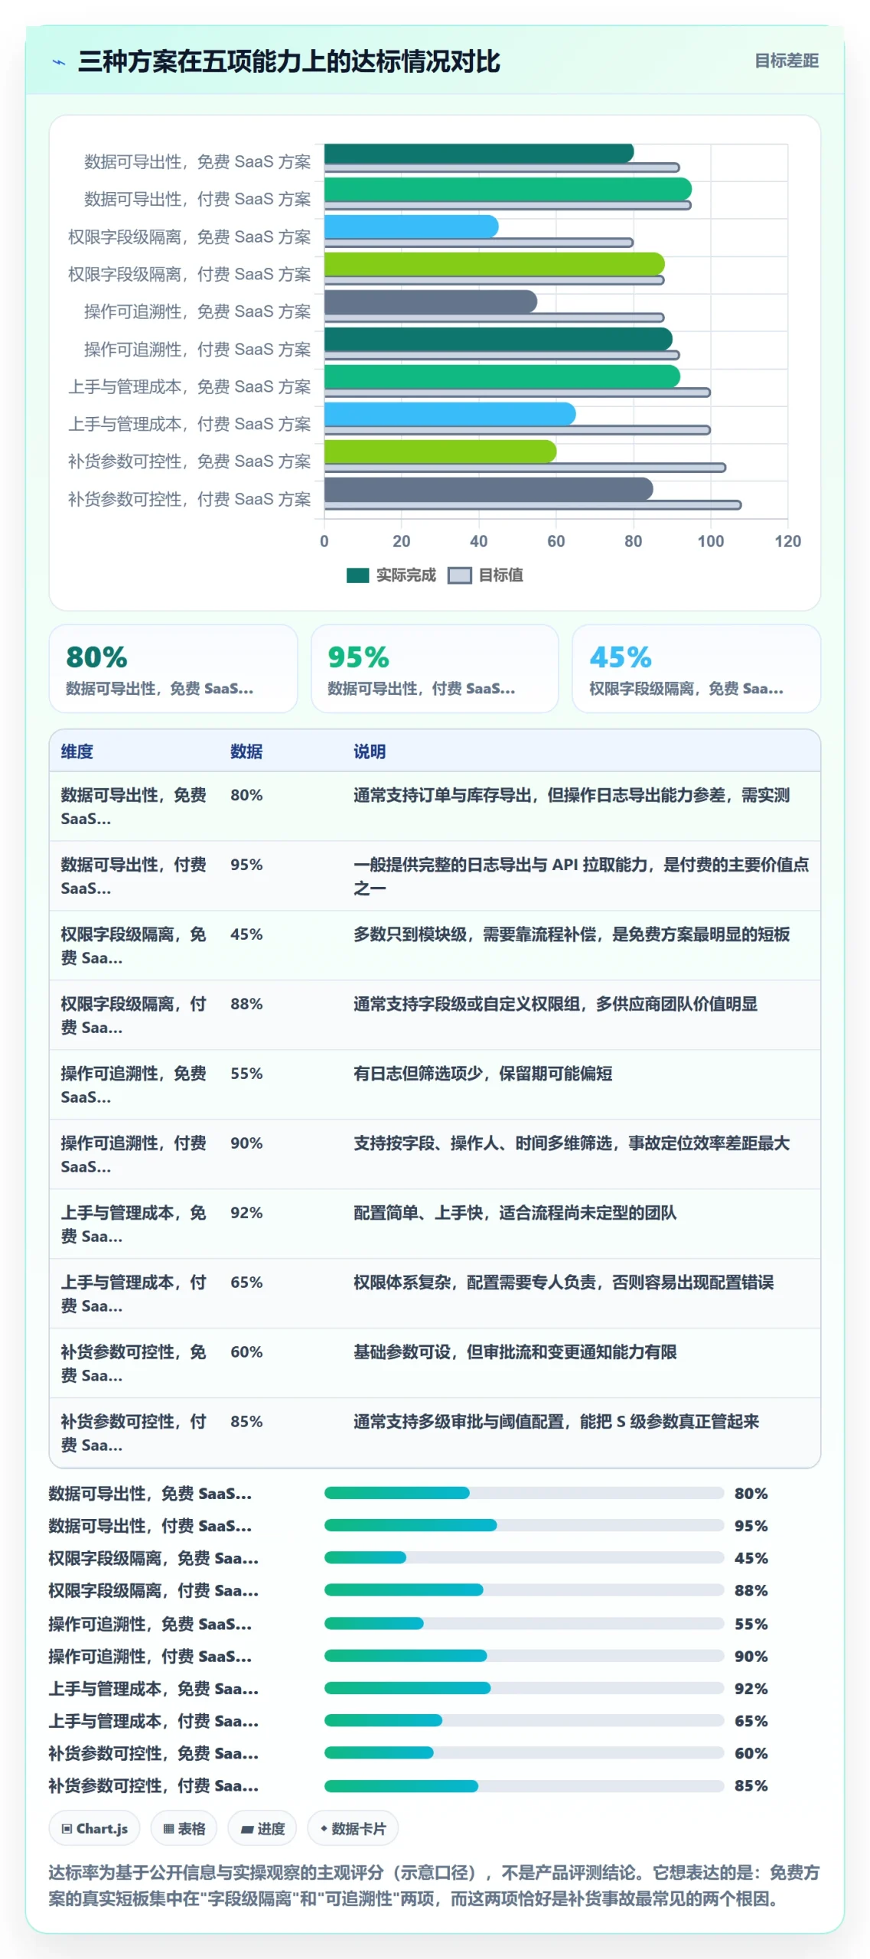Click the 说明 column header
The height and width of the screenshot is (1959, 870).
(370, 751)
